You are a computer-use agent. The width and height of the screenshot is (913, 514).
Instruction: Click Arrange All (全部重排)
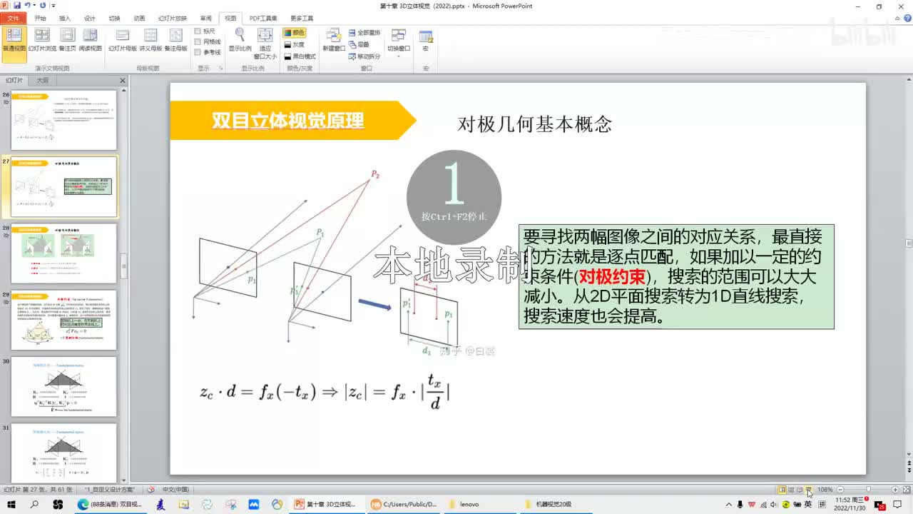364,33
